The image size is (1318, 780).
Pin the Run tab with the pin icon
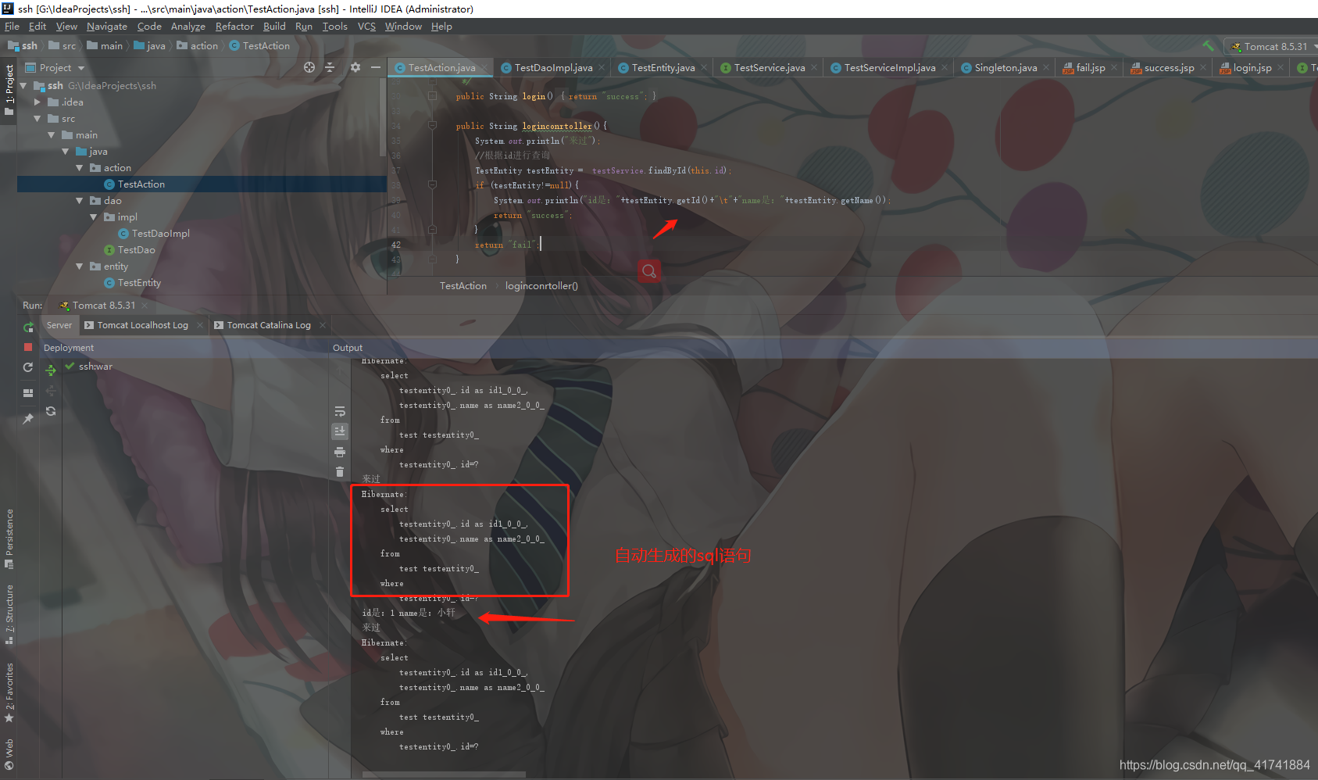coord(28,419)
